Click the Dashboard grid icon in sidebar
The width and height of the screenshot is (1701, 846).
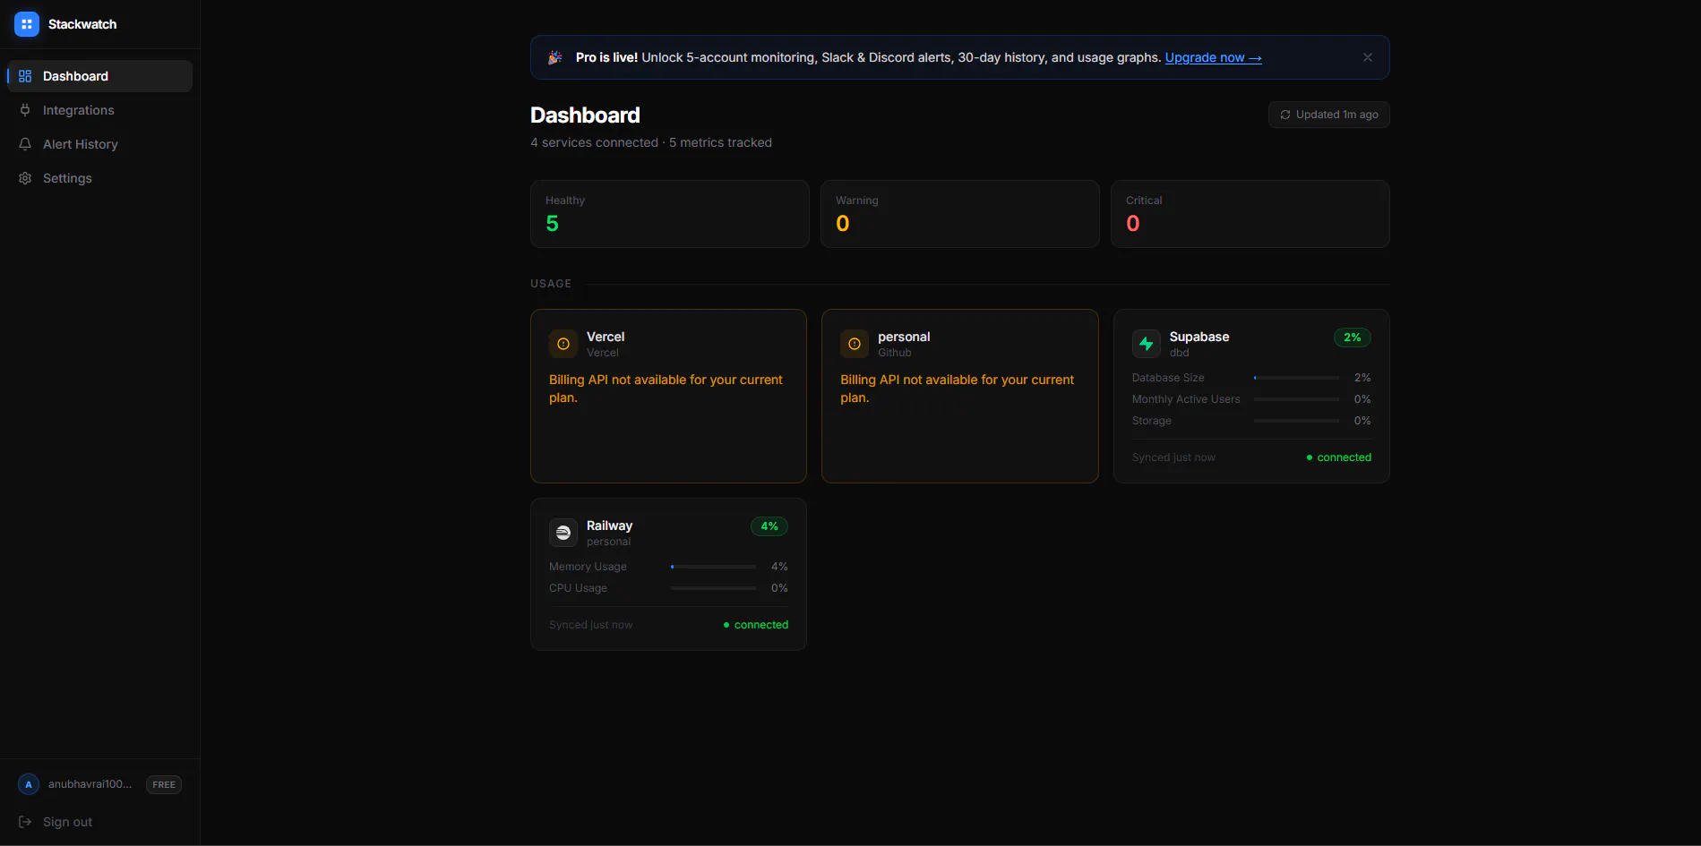click(25, 76)
